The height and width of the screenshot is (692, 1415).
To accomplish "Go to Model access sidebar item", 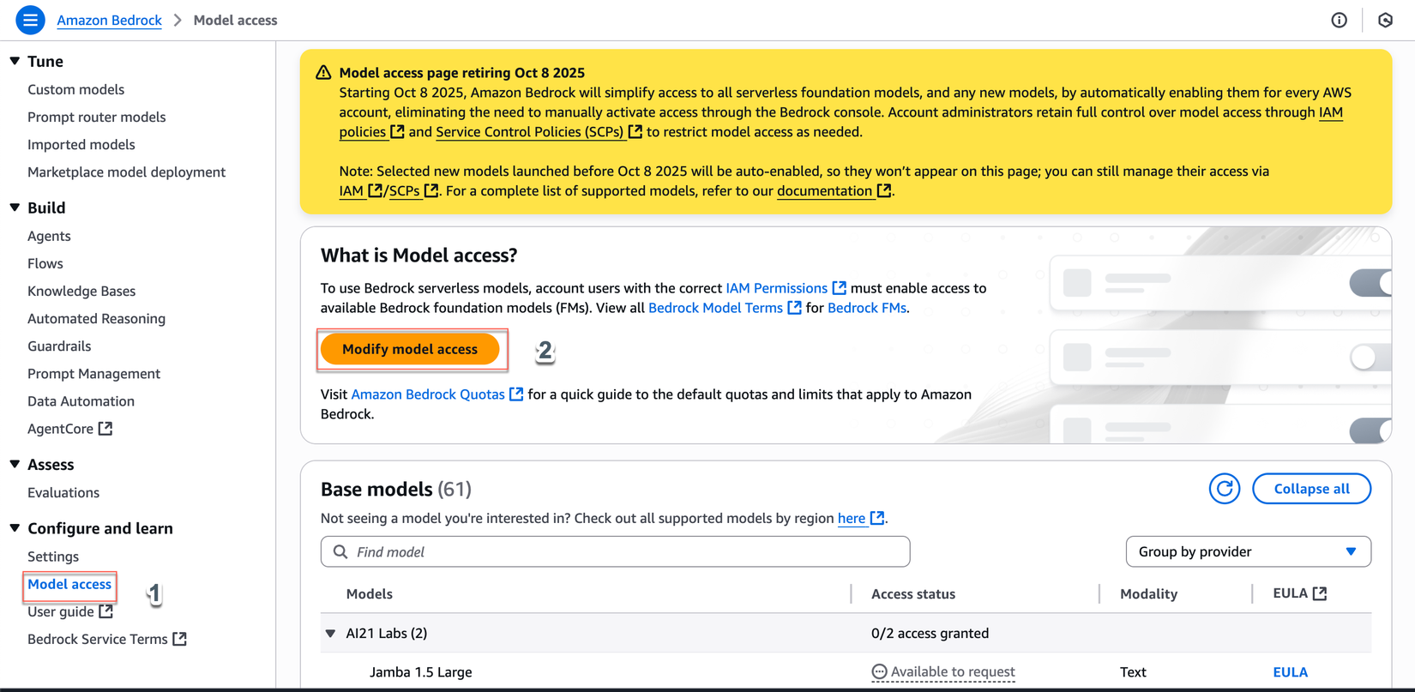I will tap(69, 584).
